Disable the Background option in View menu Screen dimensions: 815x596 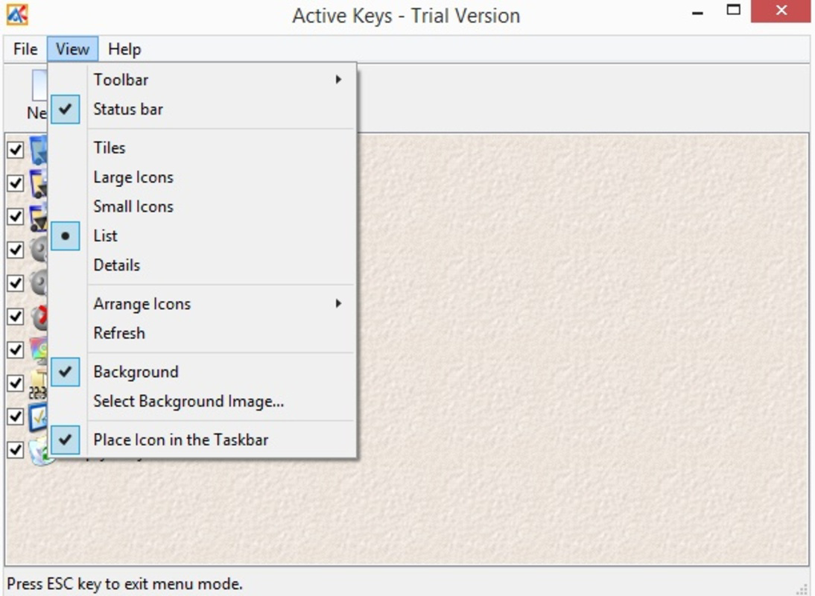[203, 372]
